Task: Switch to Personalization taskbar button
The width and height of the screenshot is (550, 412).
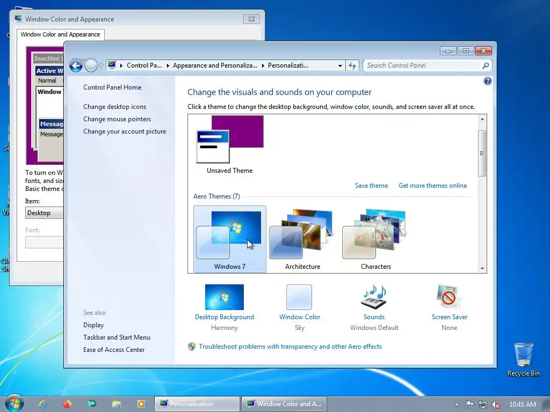Action: pos(197,404)
